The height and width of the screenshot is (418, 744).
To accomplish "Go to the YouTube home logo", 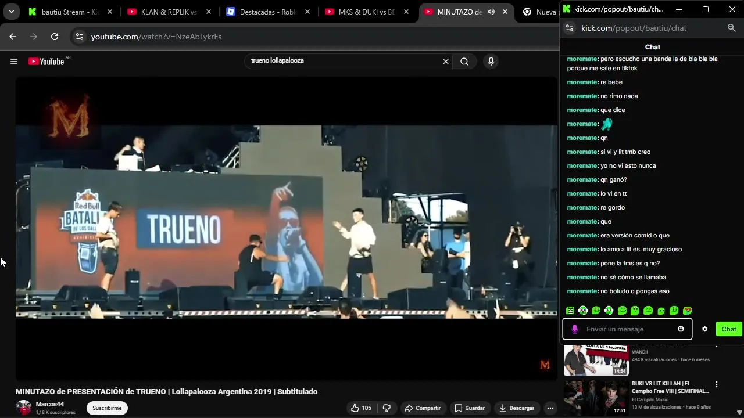I will click(46, 62).
